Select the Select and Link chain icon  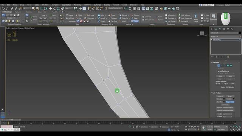tap(12, 8)
